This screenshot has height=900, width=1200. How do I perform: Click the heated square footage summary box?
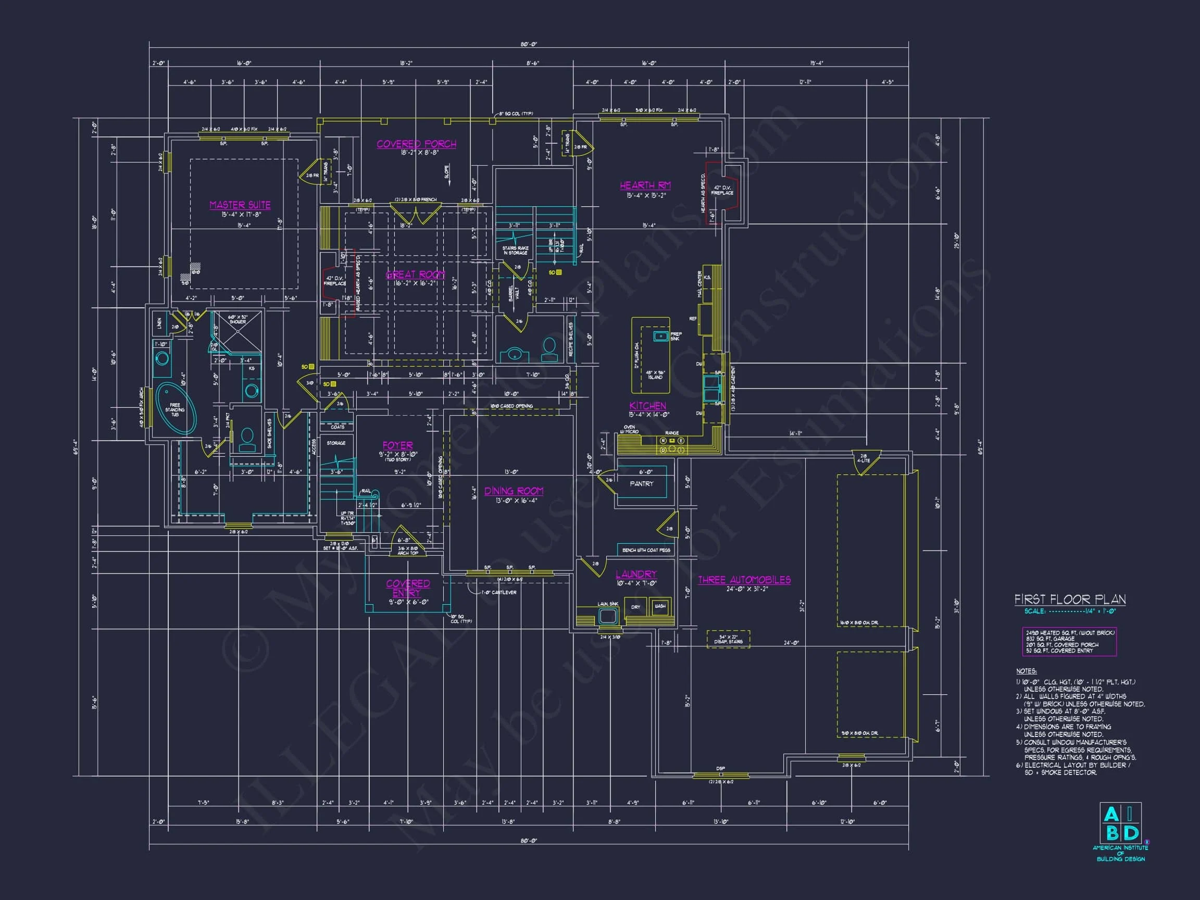point(1069,642)
